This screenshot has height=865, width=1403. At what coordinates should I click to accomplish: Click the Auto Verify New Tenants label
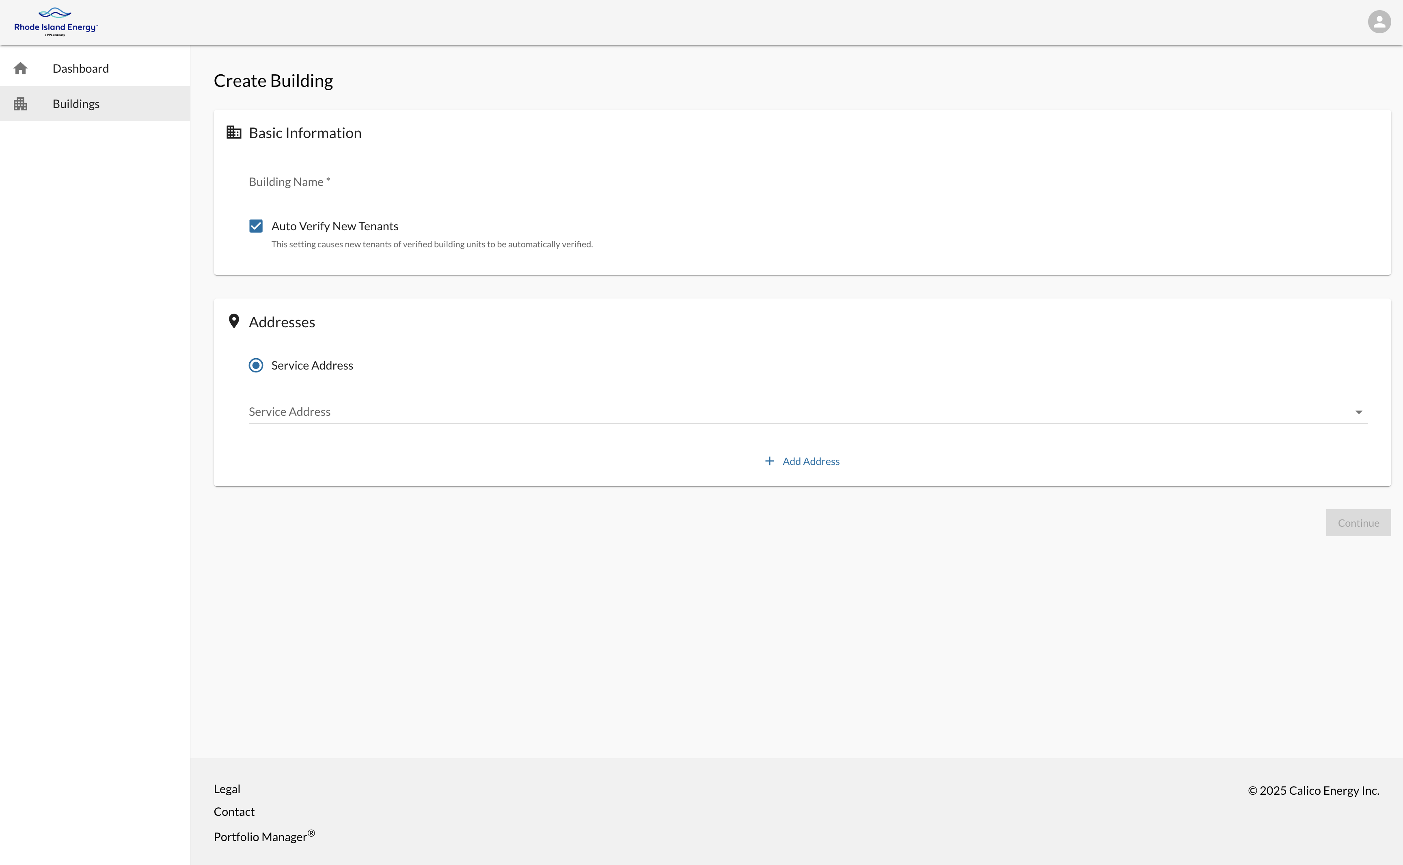point(335,226)
